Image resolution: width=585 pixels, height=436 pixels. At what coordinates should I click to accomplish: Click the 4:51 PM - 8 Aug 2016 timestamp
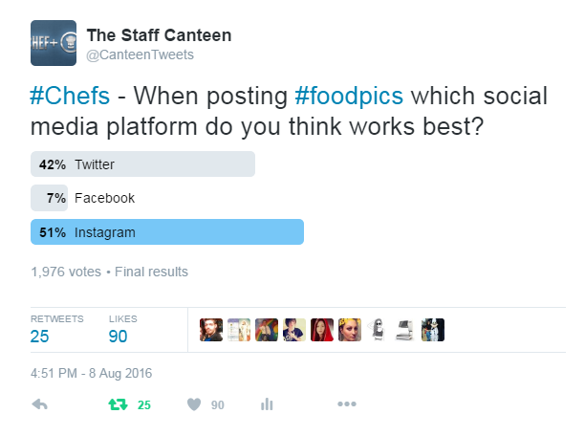(92, 373)
